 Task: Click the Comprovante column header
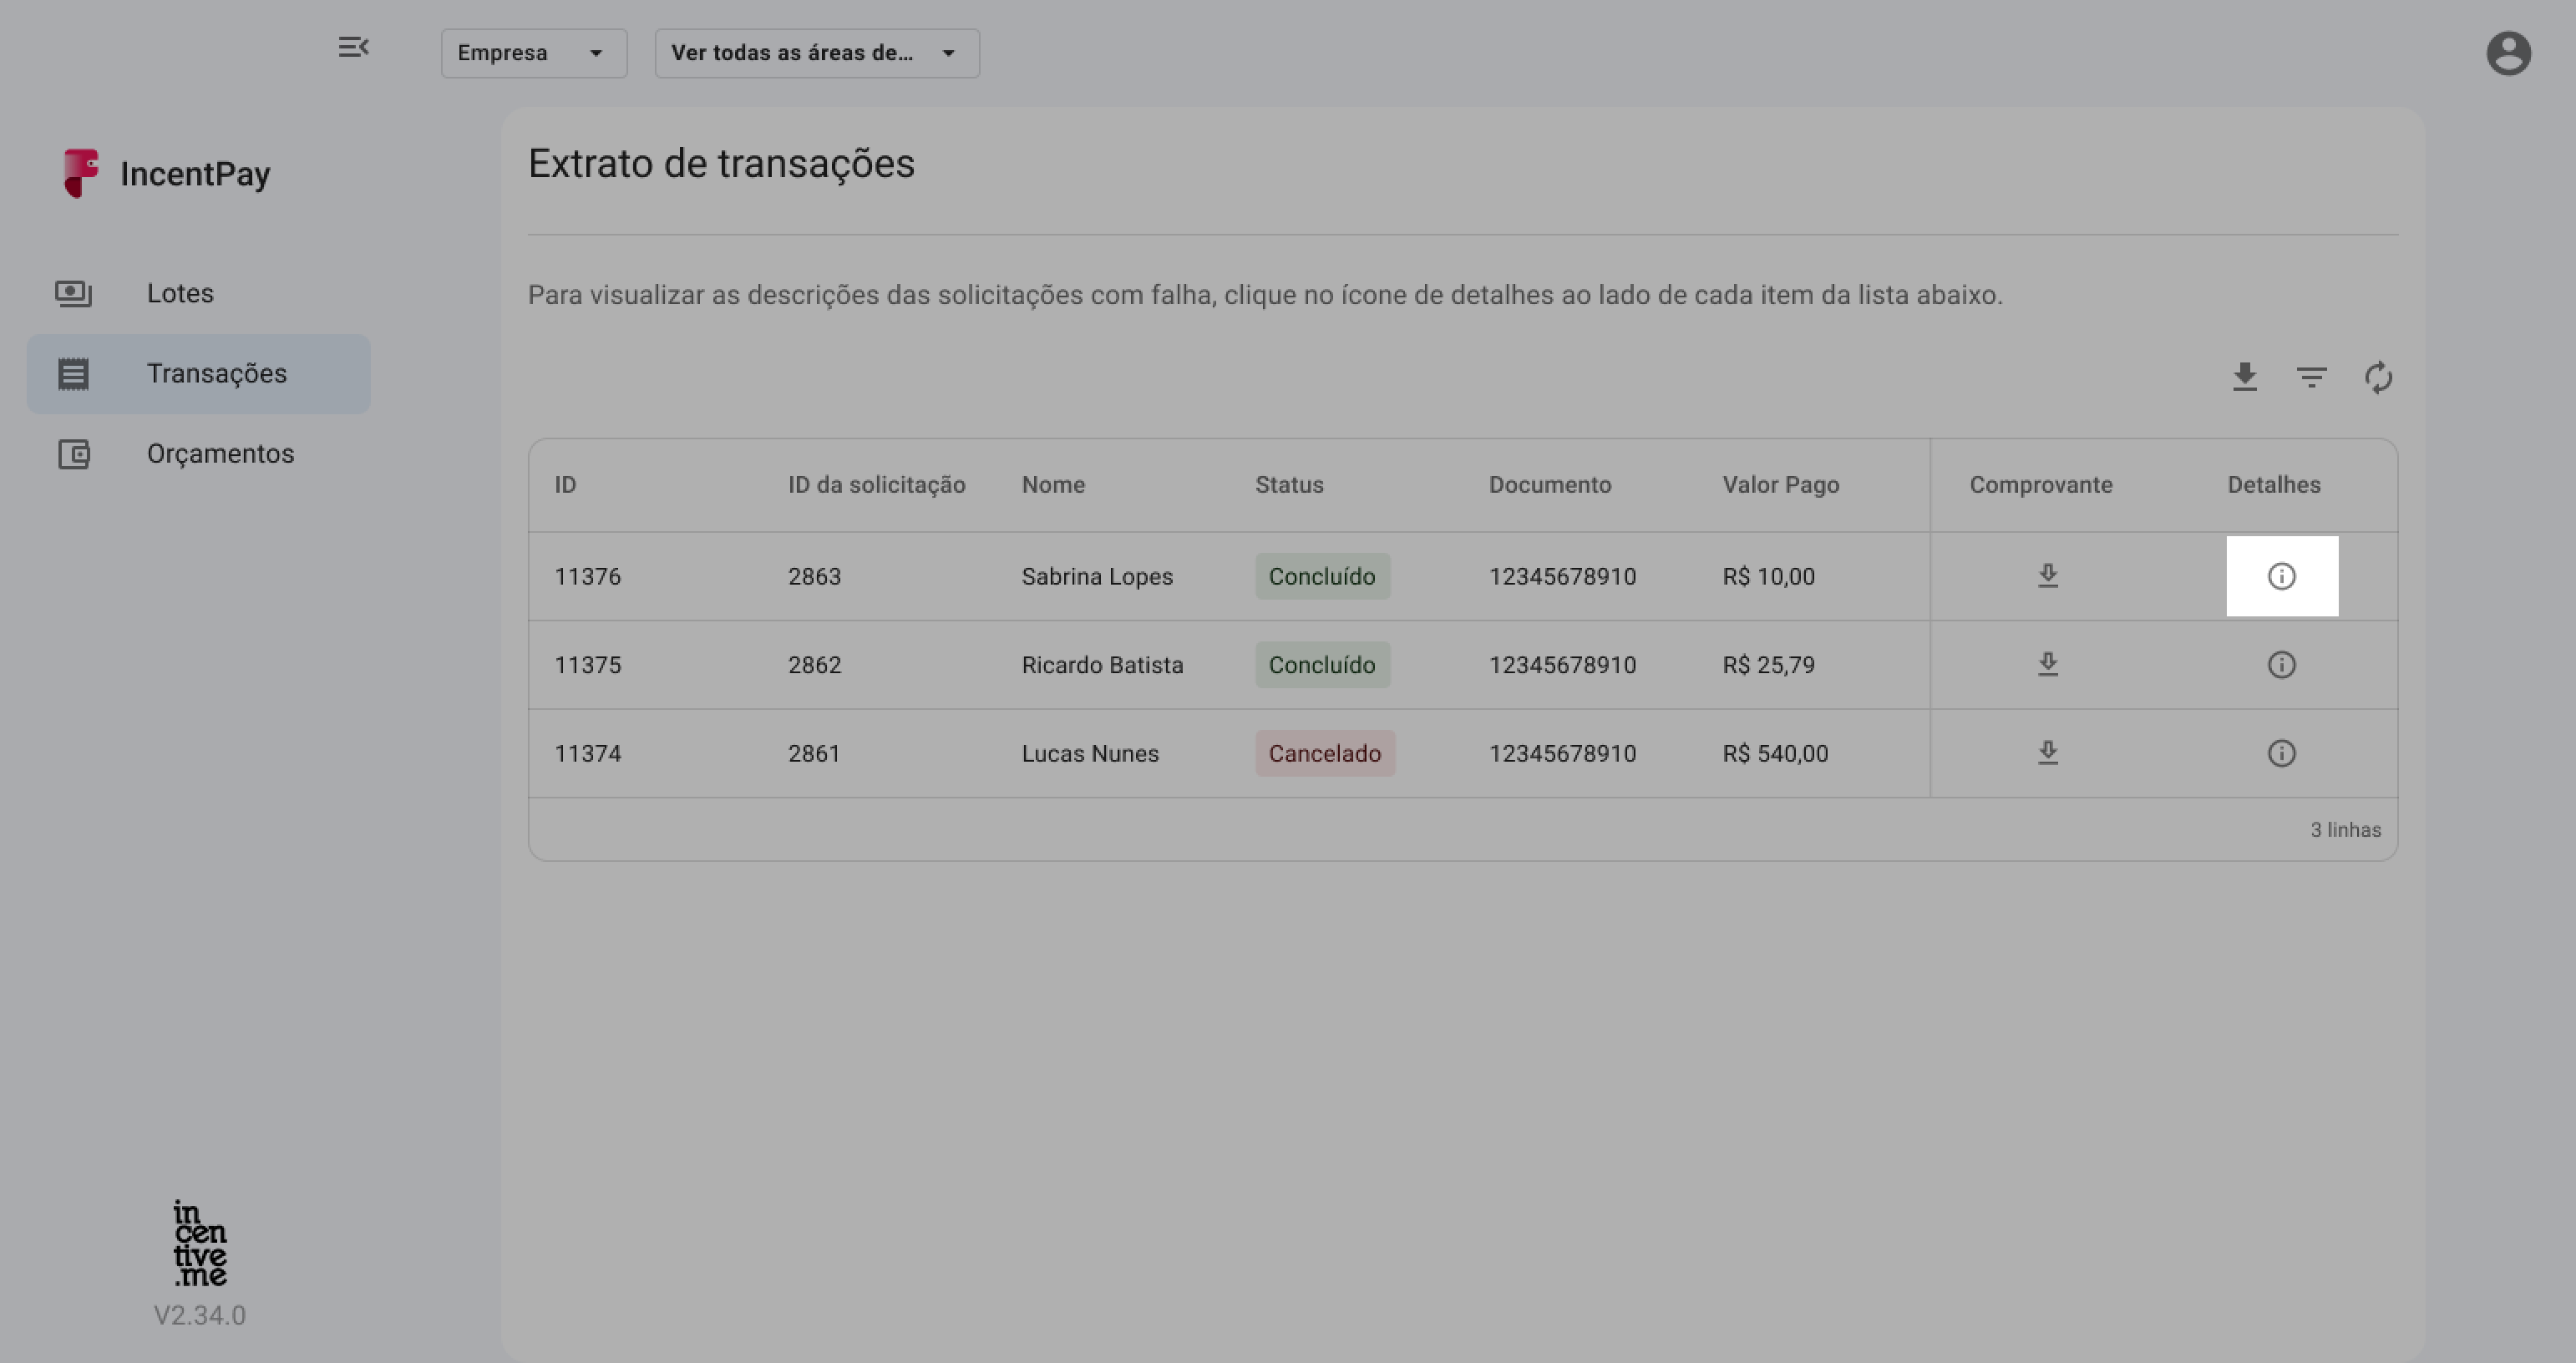click(2041, 485)
